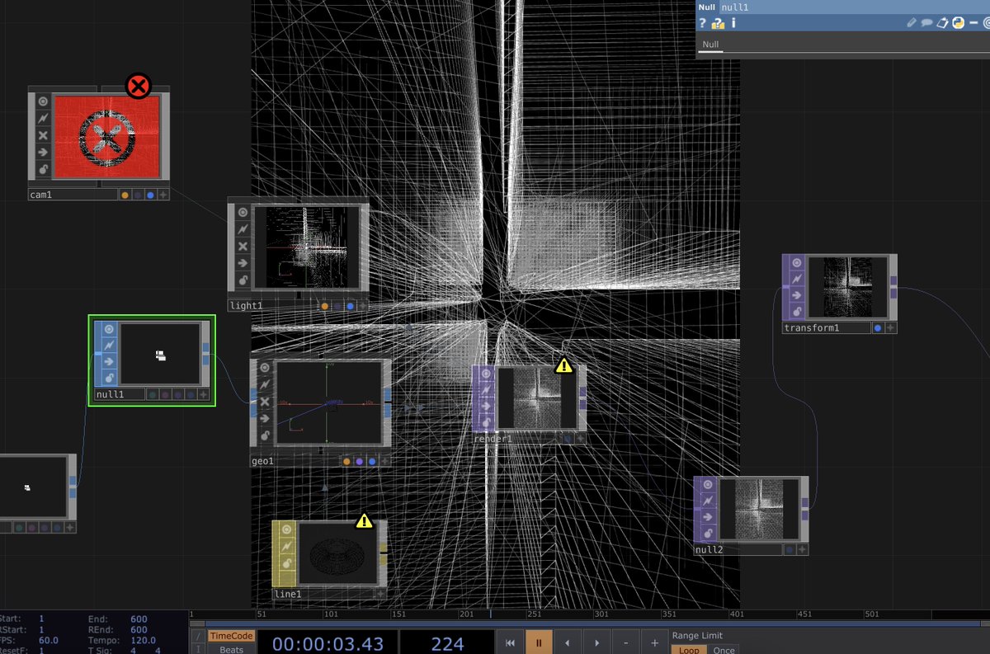This screenshot has height=654, width=990.
Task: Click the plus icon on cam1 node footer
Action: [x=163, y=195]
